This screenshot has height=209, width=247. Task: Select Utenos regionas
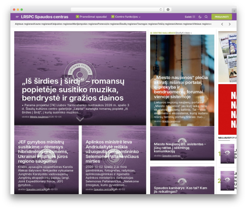pos(184,24)
